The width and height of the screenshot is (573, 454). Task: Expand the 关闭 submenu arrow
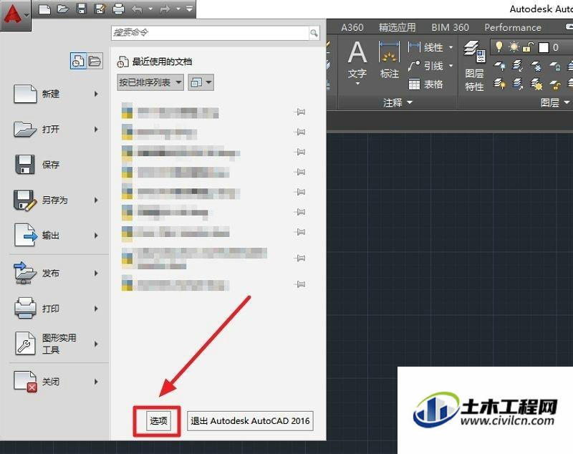coord(96,382)
